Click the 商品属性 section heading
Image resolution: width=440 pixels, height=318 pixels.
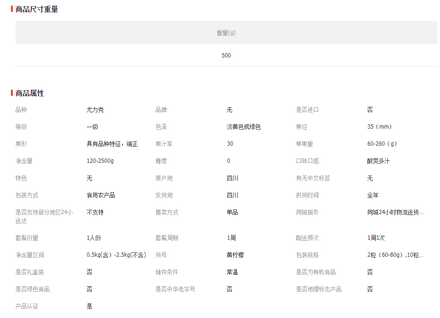point(29,93)
